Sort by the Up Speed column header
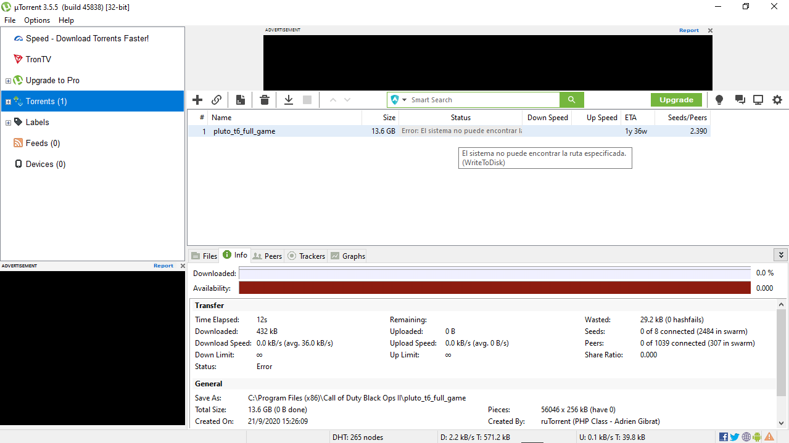 coord(596,118)
